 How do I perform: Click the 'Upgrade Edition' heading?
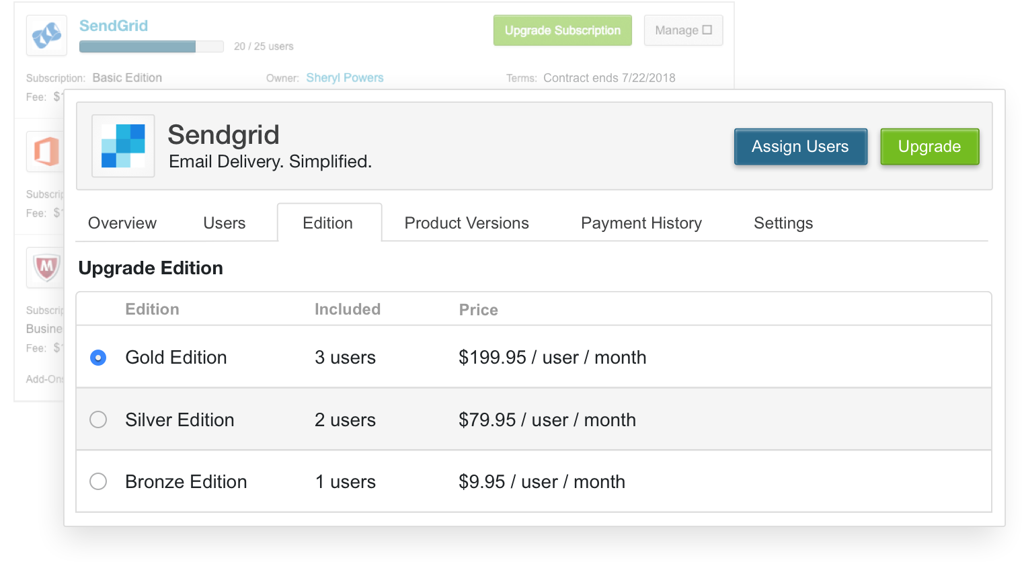(x=151, y=268)
